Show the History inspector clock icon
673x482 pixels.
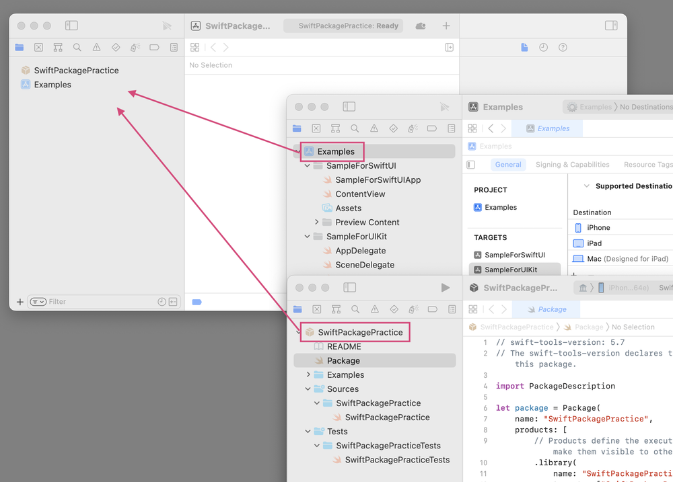[543, 48]
